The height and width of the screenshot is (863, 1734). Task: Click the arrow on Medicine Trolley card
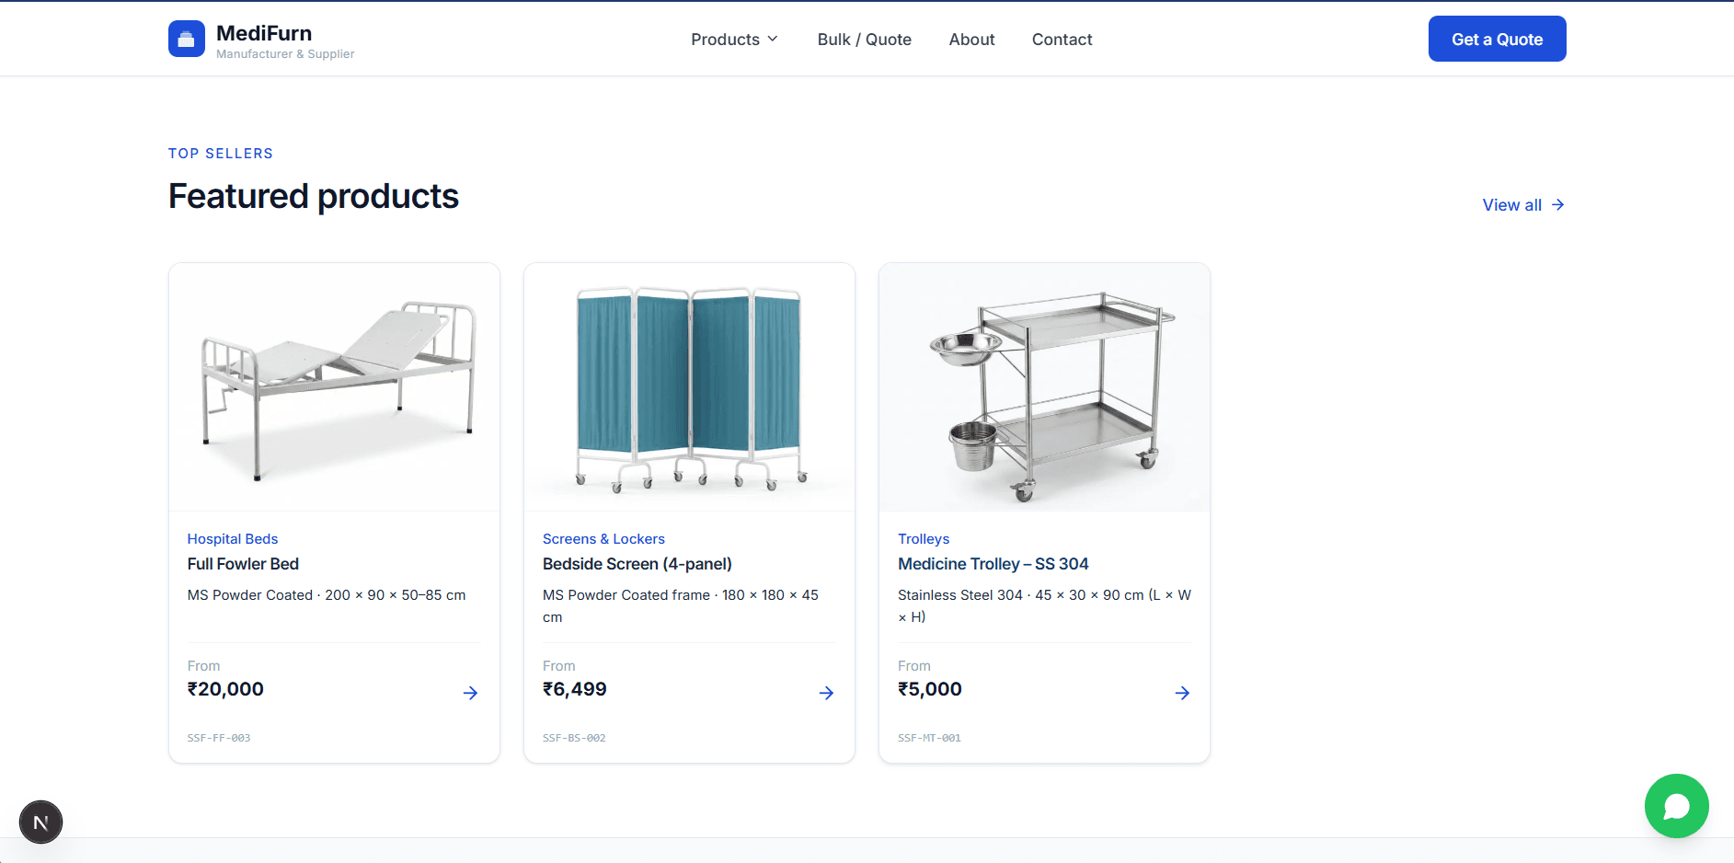[1182, 693]
